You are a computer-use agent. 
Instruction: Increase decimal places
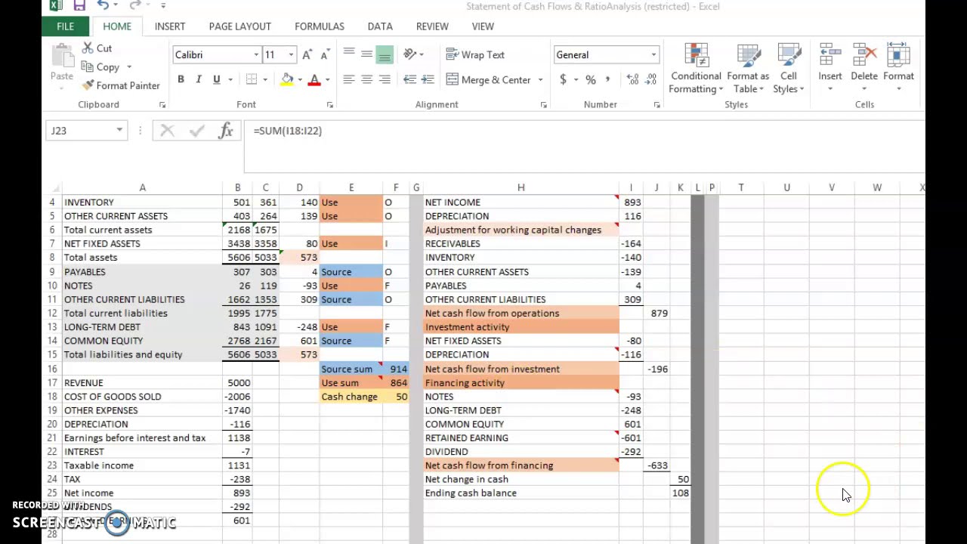click(x=632, y=79)
